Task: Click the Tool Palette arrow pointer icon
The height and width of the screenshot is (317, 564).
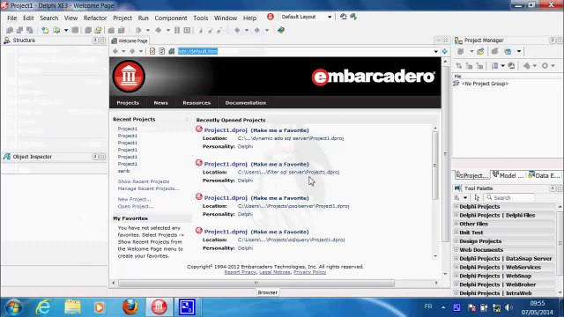Action: pyautogui.click(x=477, y=197)
